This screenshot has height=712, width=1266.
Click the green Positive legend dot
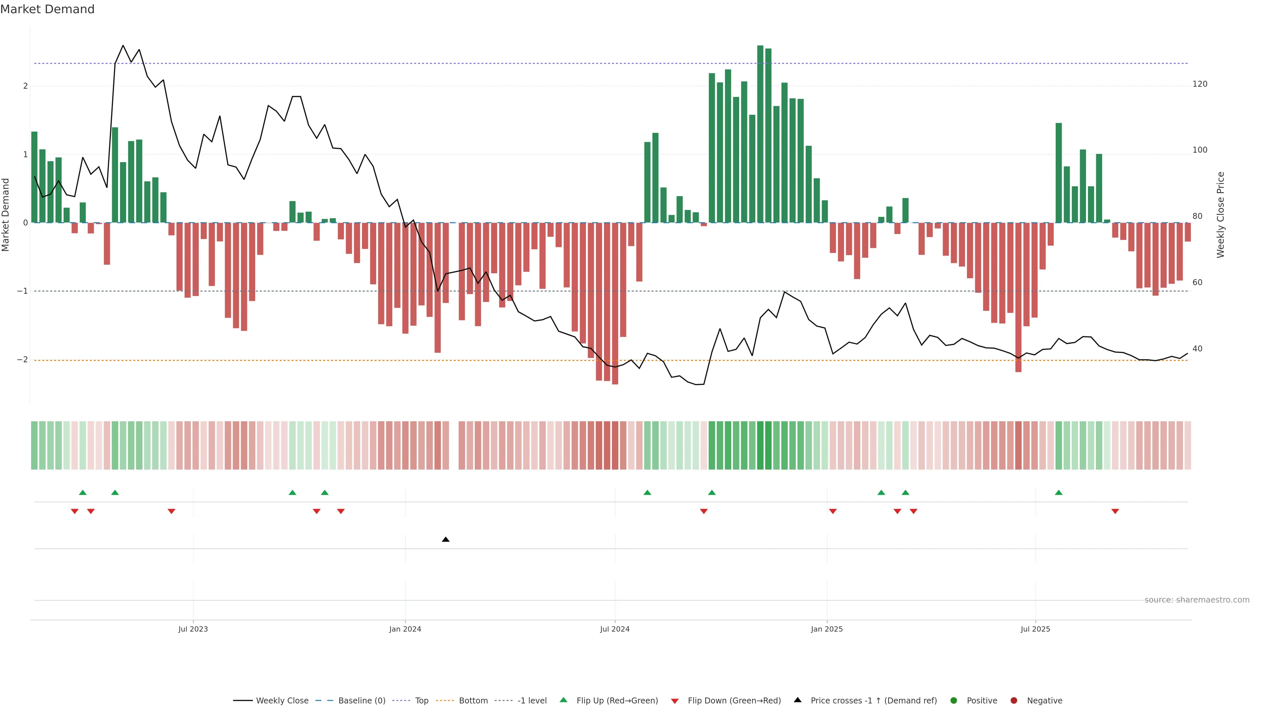point(954,700)
